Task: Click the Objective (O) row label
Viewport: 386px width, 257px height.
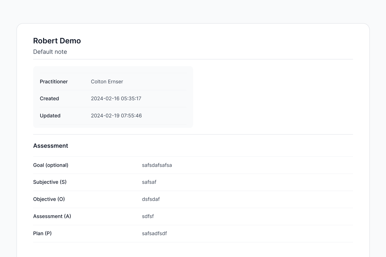Action: (x=49, y=199)
